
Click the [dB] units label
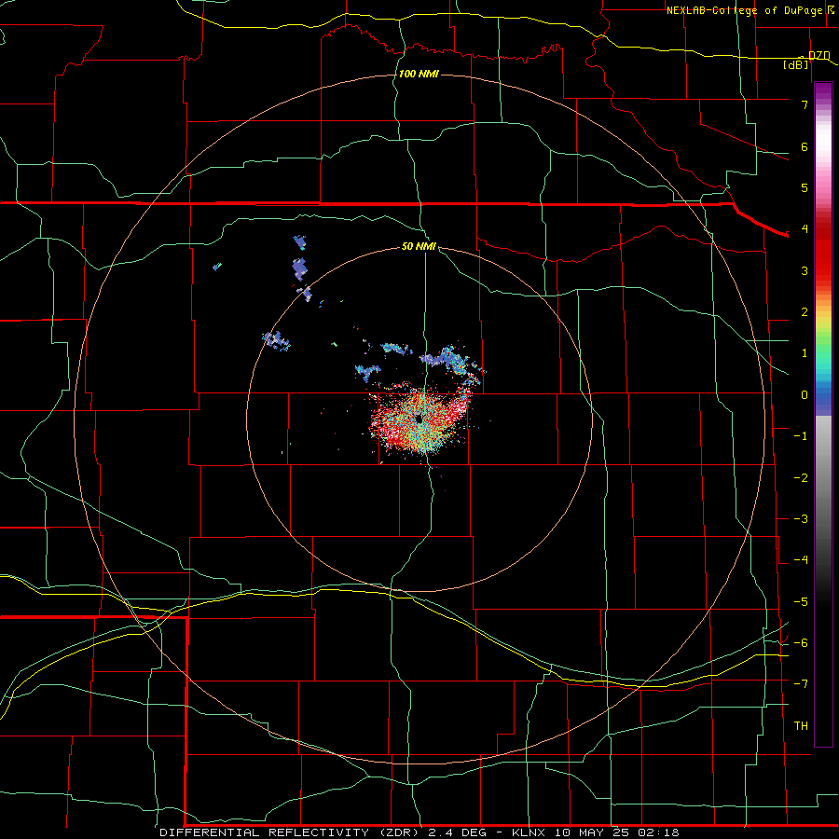click(796, 64)
